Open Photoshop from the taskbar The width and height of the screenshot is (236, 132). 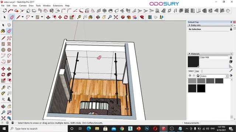[147, 129]
